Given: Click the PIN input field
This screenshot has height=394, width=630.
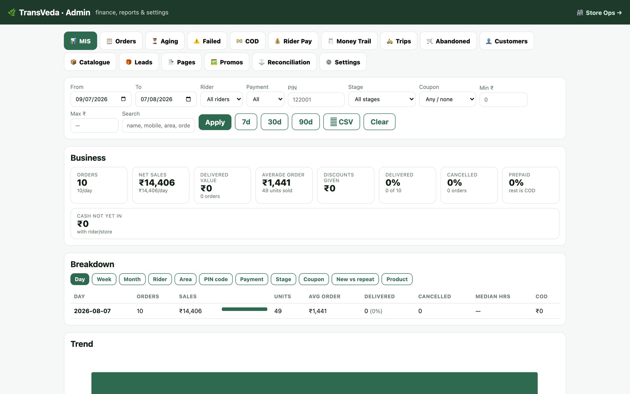Looking at the screenshot, I should click(316, 99).
